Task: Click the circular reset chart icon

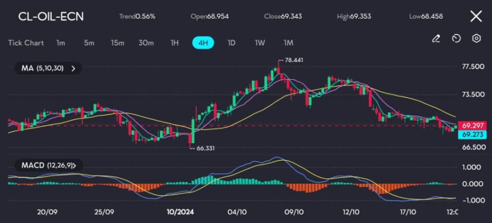Action: coord(456,38)
